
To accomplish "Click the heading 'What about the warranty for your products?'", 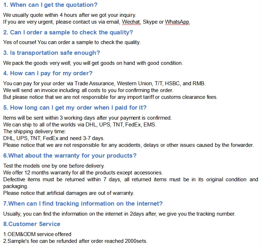I will (x=70, y=155).
